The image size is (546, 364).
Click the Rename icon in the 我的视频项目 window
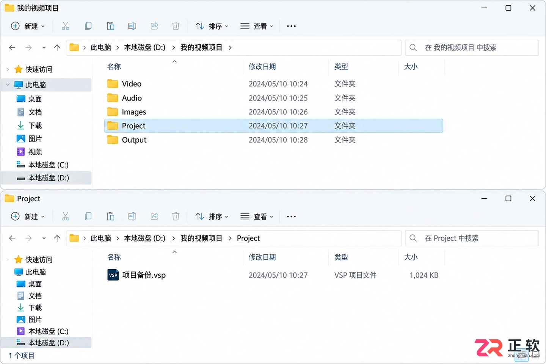[132, 26]
